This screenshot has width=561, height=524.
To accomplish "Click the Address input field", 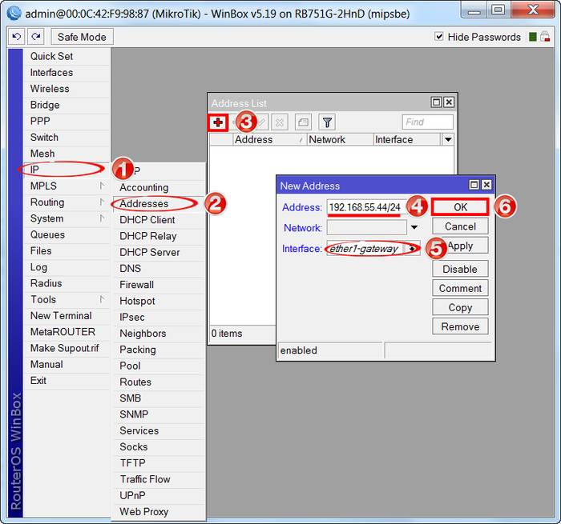I will [x=365, y=207].
